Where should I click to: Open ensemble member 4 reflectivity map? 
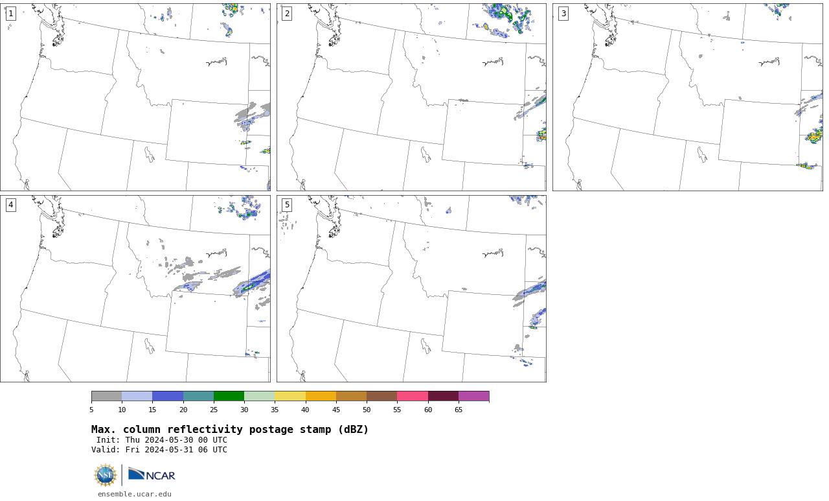[135, 288]
